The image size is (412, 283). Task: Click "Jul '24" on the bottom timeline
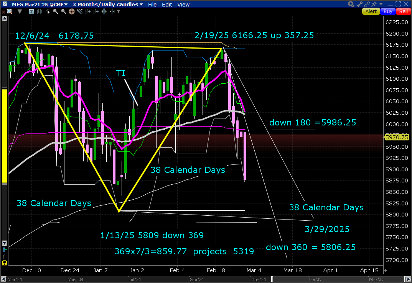pyautogui.click(x=135, y=279)
